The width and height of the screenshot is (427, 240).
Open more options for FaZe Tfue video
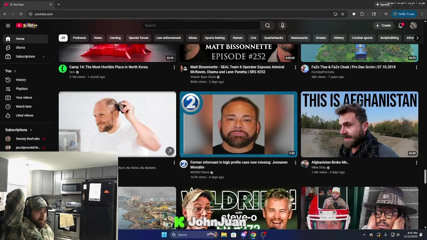(x=416, y=67)
